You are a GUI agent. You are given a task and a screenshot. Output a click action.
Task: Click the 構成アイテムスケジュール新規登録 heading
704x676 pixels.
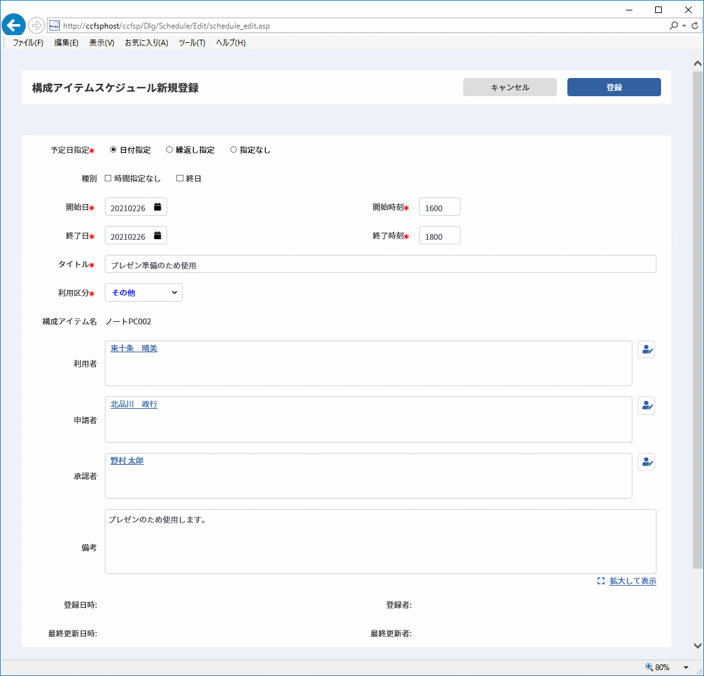[x=115, y=88]
